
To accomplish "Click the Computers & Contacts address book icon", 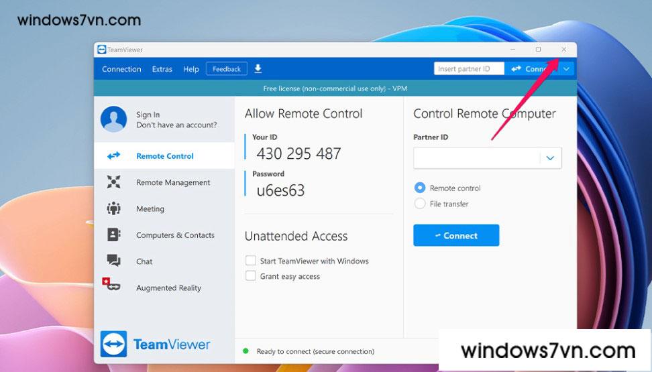I will [113, 235].
